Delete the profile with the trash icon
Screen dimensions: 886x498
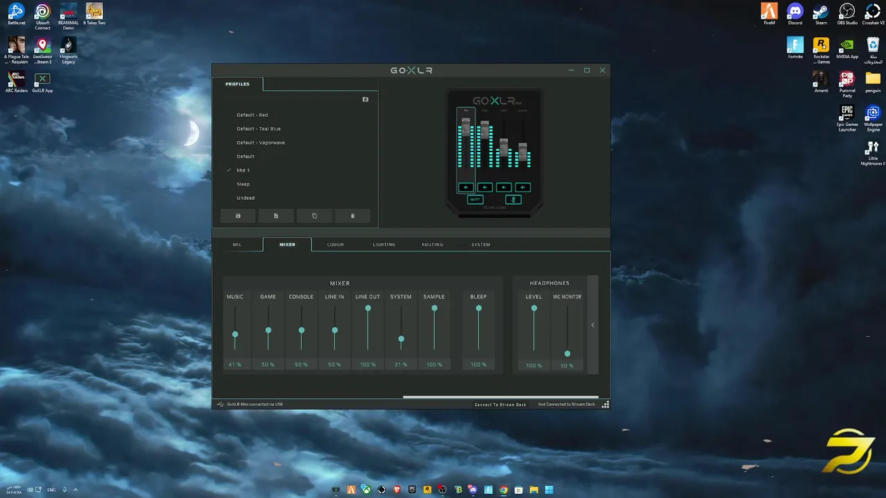tap(352, 216)
